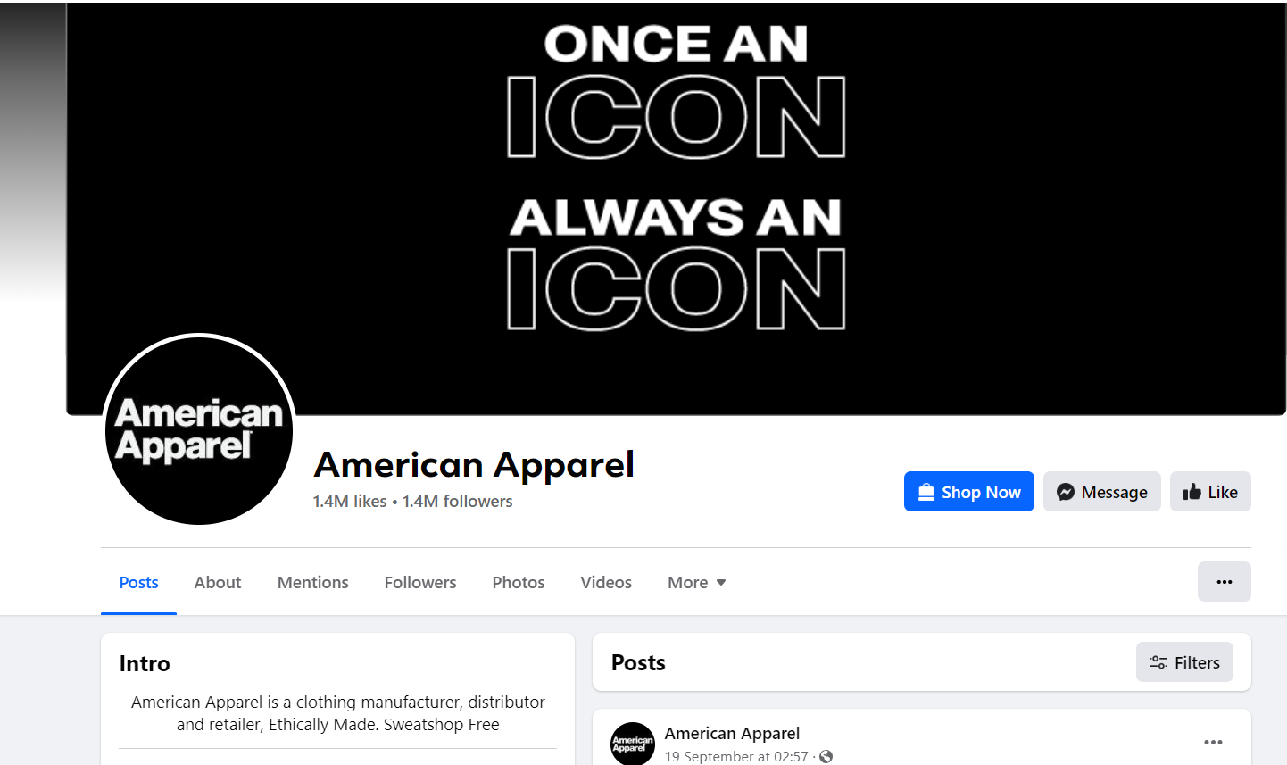The height and width of the screenshot is (765, 1287).
Task: Open the American Apparel profile picture
Action: tap(199, 429)
